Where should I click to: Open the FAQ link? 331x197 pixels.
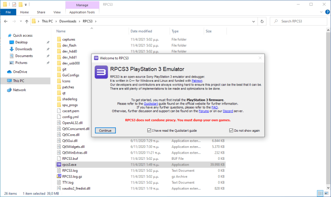pyautogui.click(x=214, y=107)
